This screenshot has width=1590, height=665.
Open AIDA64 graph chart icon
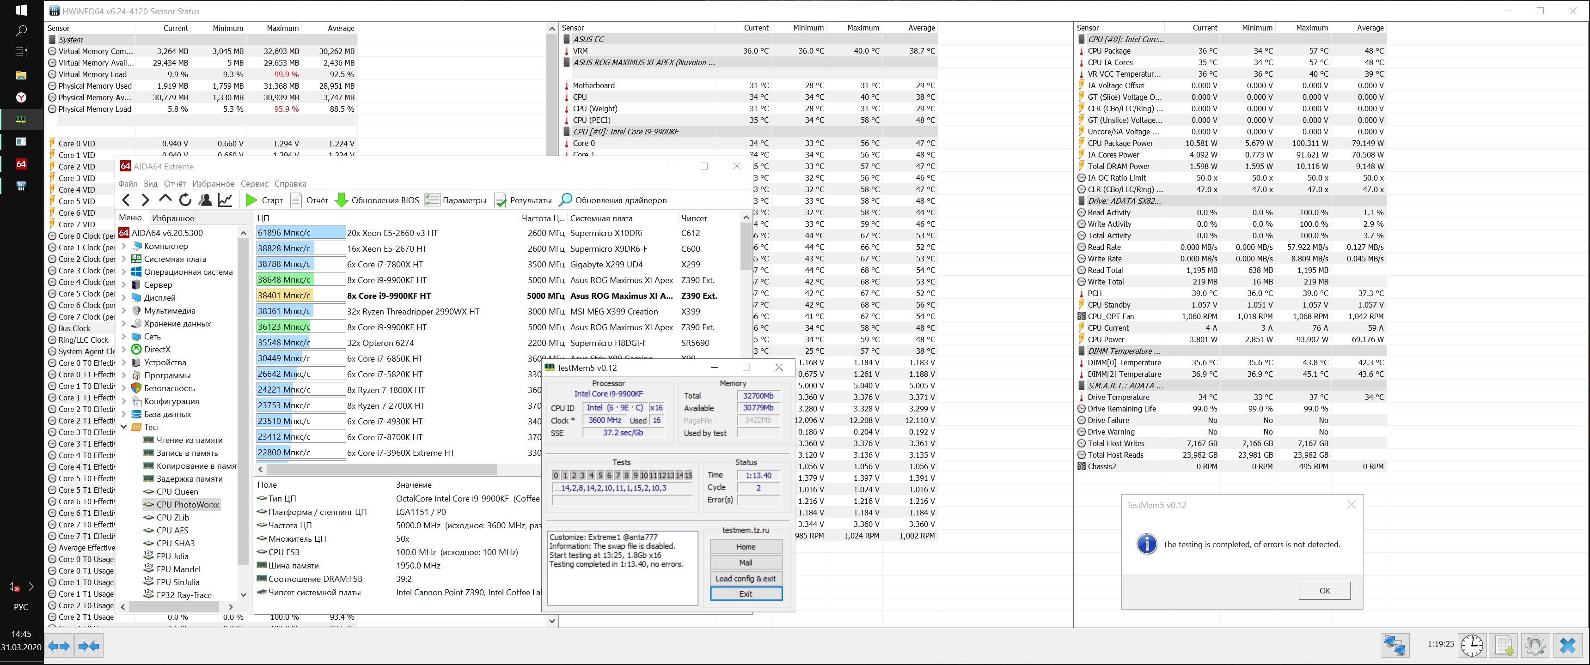pyautogui.click(x=225, y=200)
